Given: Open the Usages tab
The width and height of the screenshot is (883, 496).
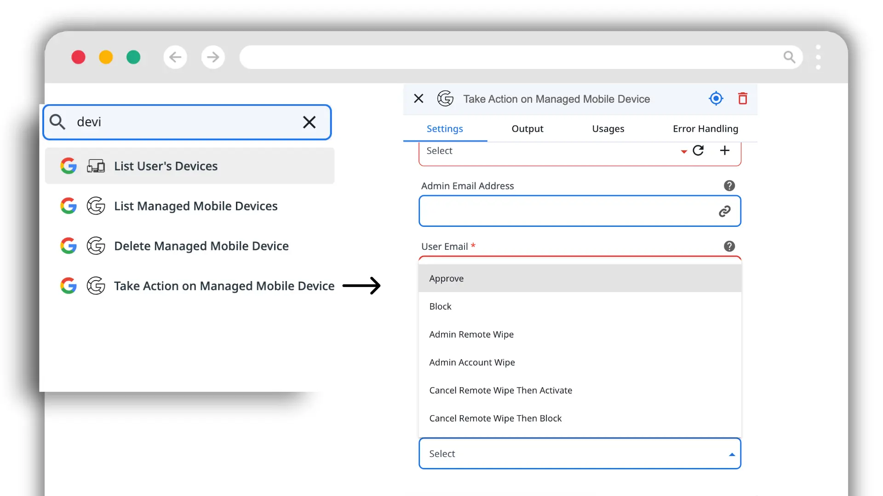Looking at the screenshot, I should point(608,129).
